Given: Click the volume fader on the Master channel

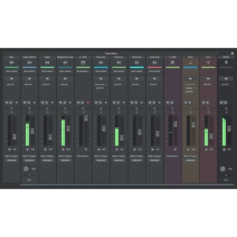Looking at the screenshot, I should 229,128.
